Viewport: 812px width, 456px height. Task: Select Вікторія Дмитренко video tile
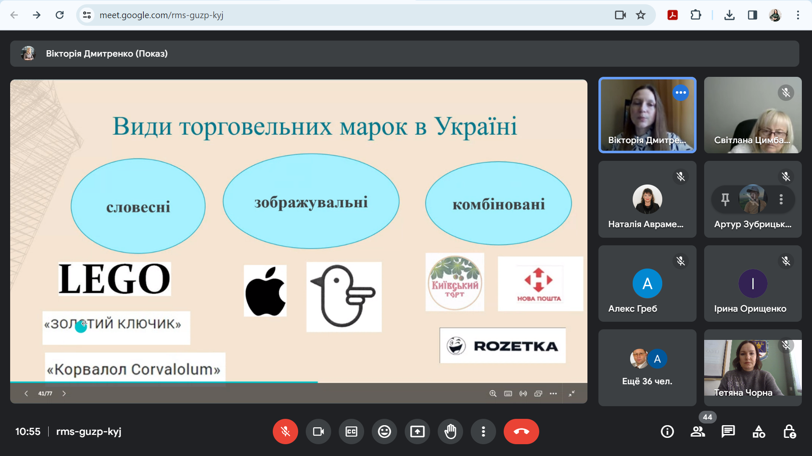647,115
